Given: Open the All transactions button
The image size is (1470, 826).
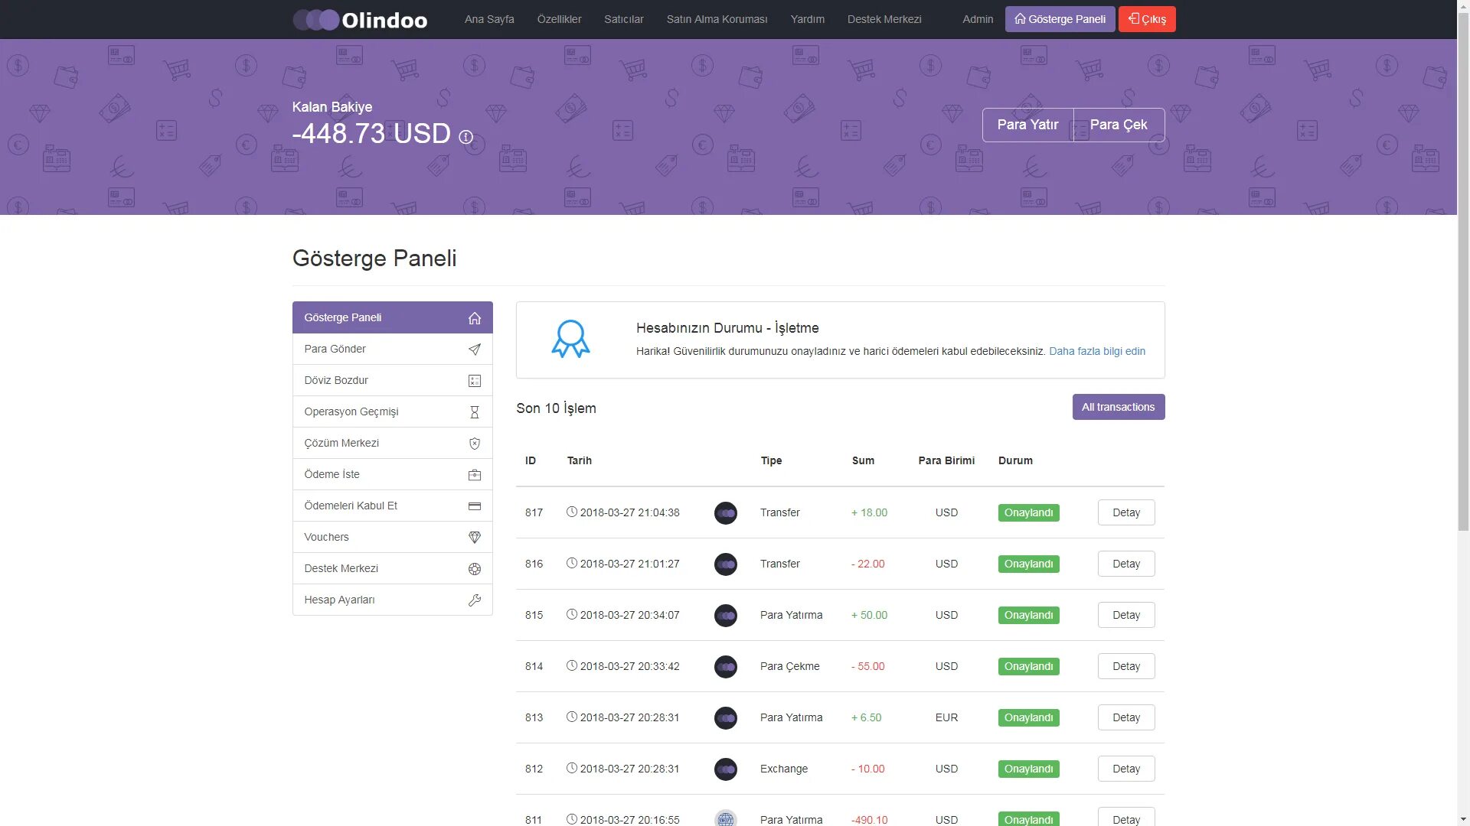Looking at the screenshot, I should (1118, 407).
